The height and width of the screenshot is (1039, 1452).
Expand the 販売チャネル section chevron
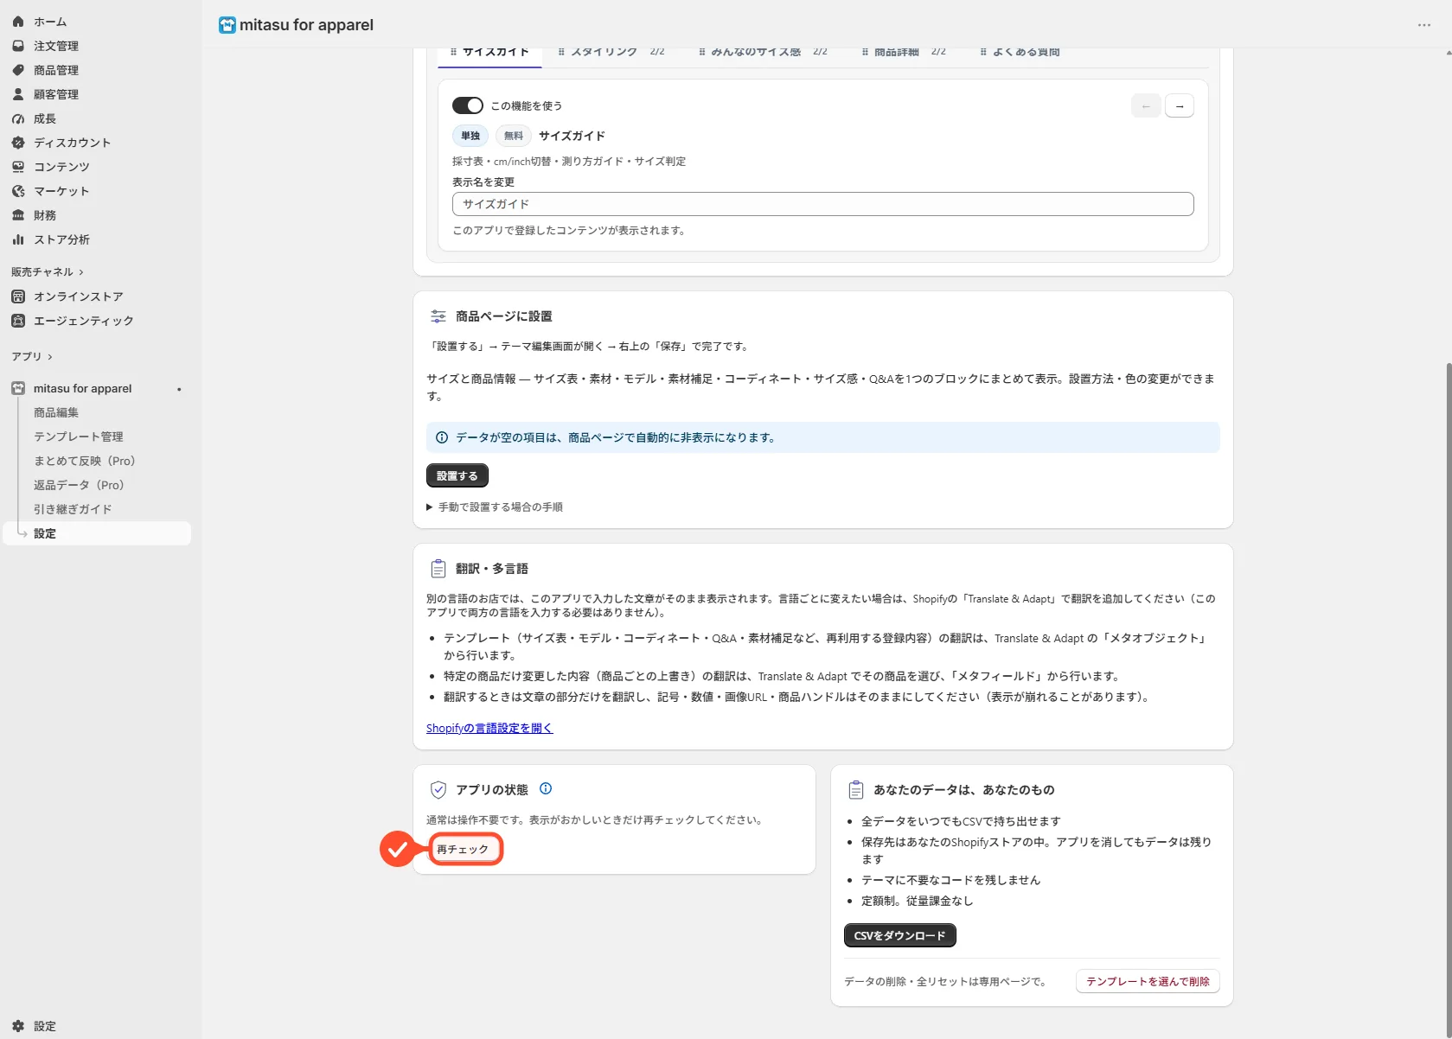point(81,272)
